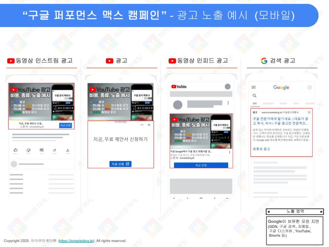Click the channel avatar circle in the in-feed phone
Image resolution: width=329 pixels, height=247 pixels.
click(x=178, y=105)
